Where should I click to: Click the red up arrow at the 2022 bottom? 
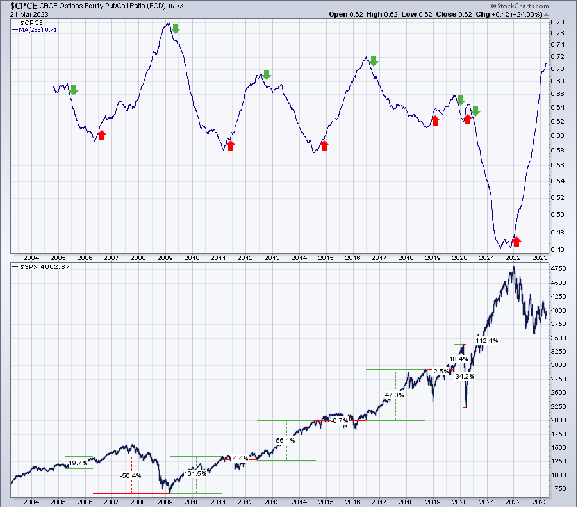pos(516,242)
